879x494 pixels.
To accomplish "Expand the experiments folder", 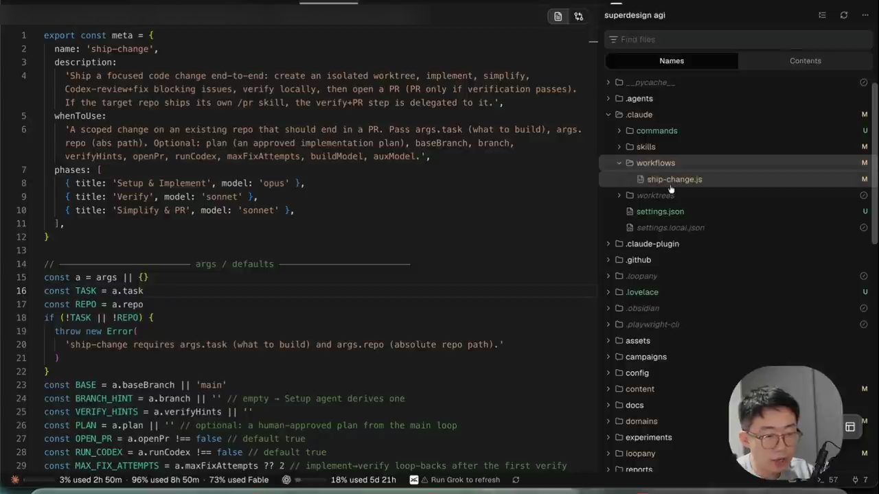I will pos(608,437).
